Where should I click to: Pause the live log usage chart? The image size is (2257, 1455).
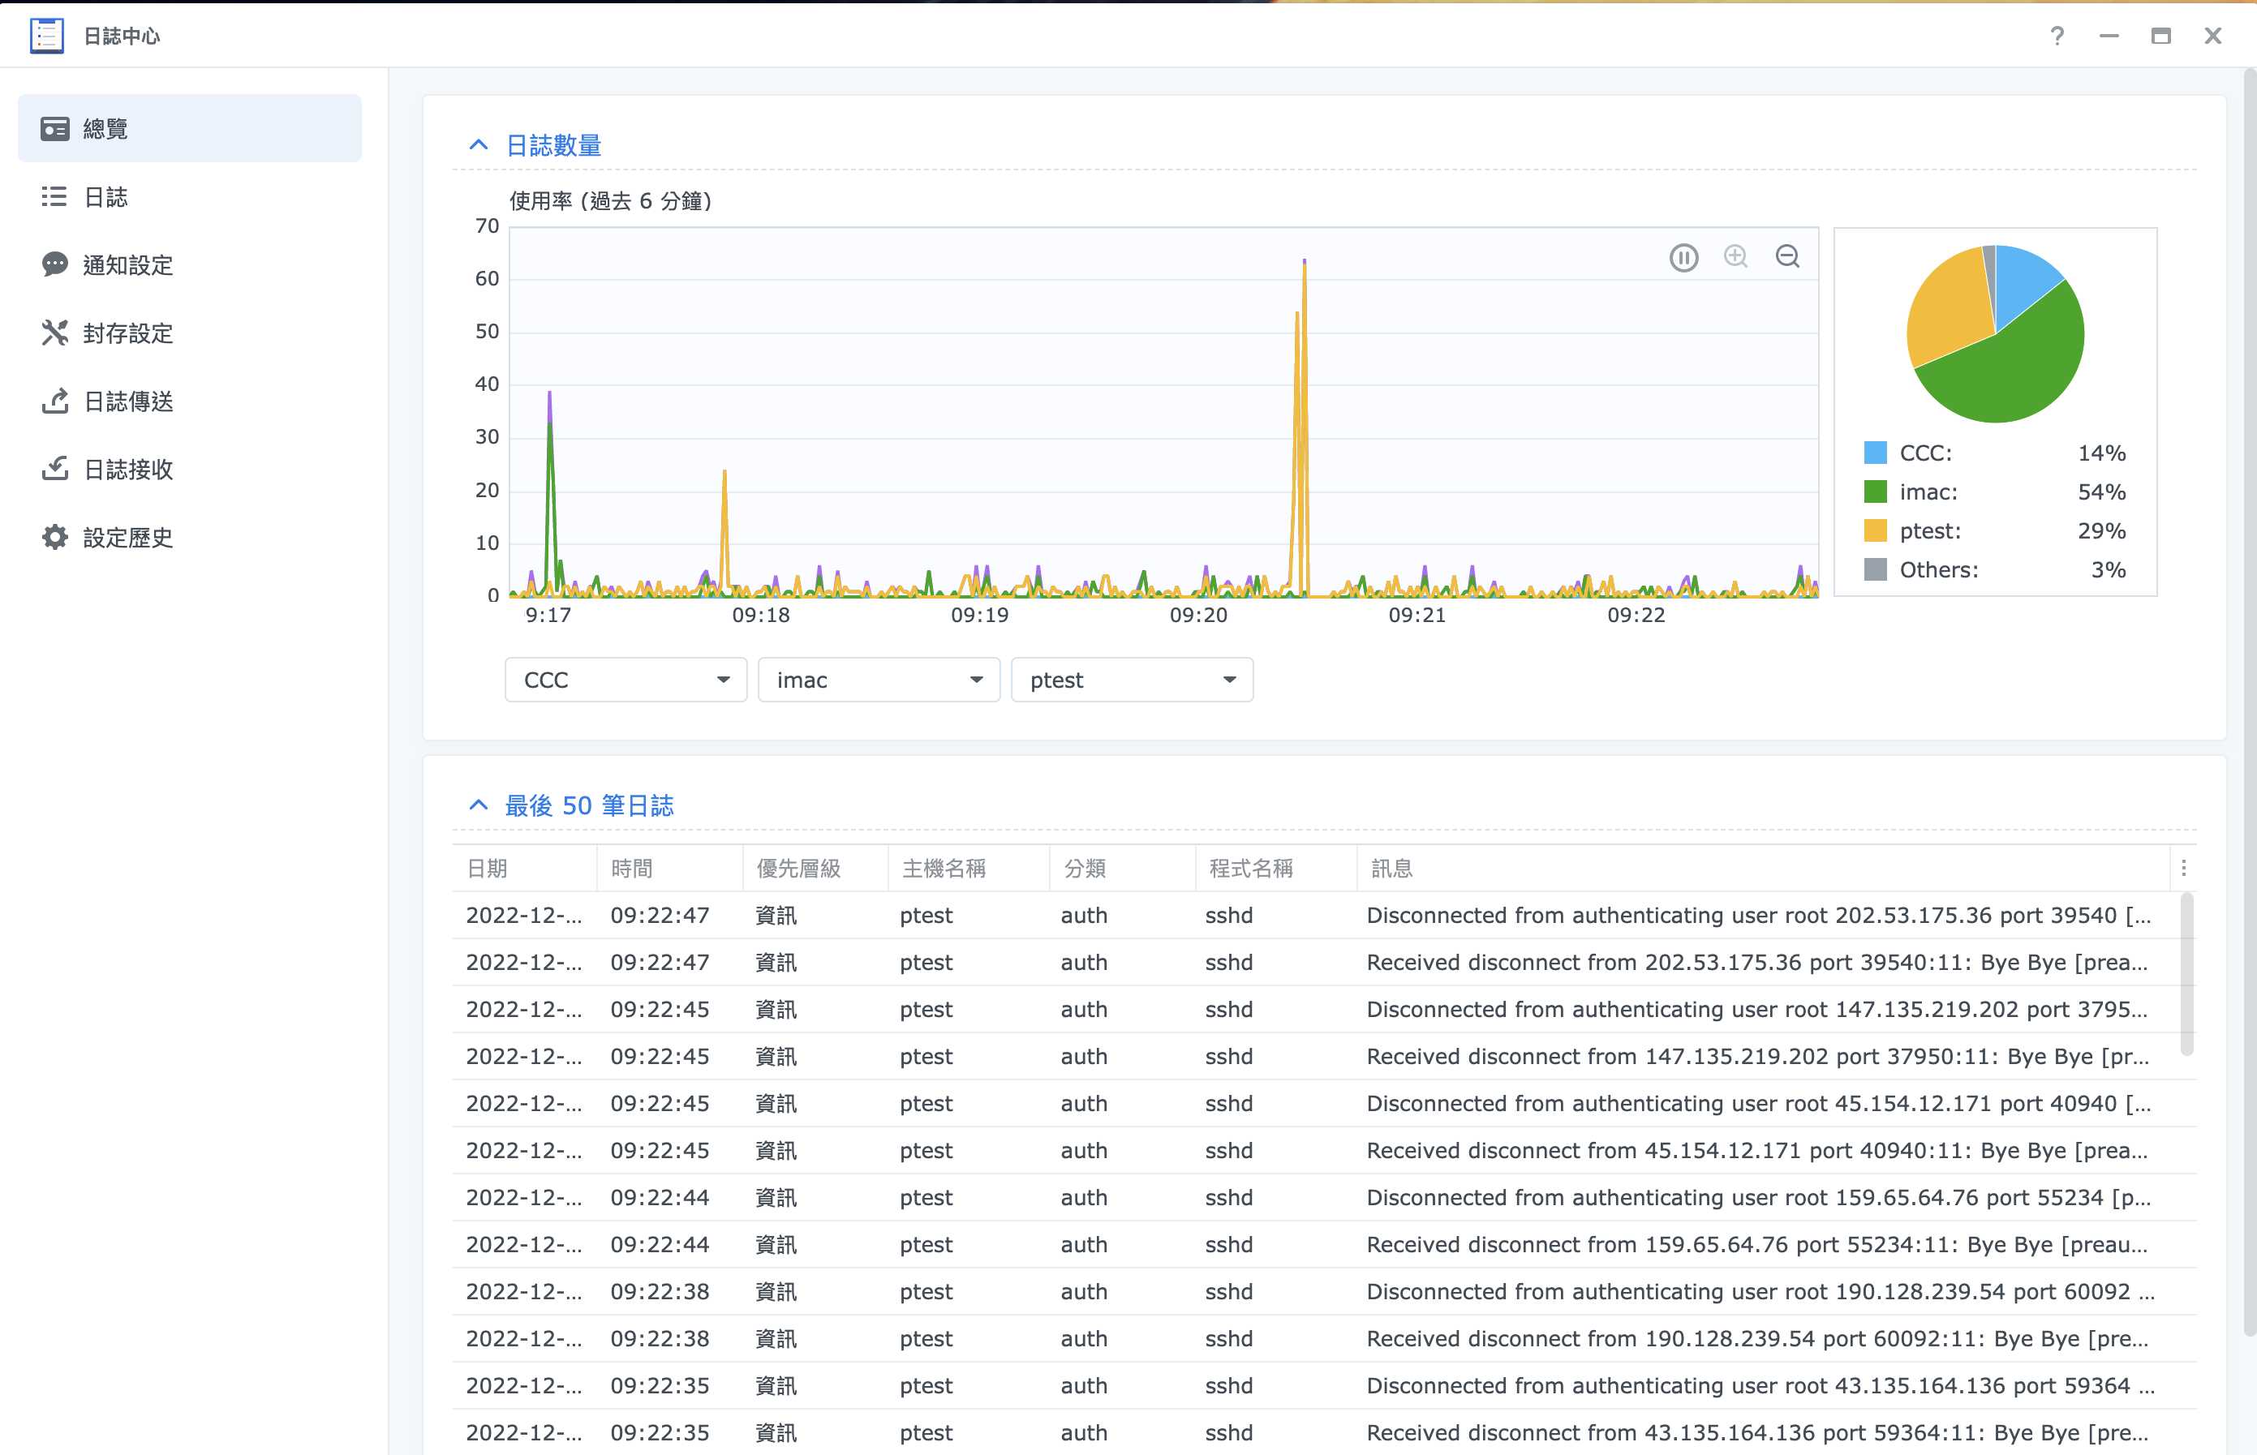coord(1683,257)
